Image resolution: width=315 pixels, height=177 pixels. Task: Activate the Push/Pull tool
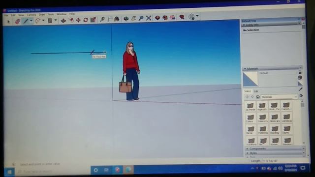point(63,20)
